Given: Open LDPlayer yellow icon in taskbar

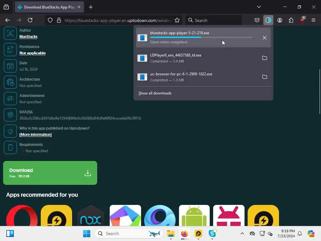Looking at the screenshot, I should (198, 233).
